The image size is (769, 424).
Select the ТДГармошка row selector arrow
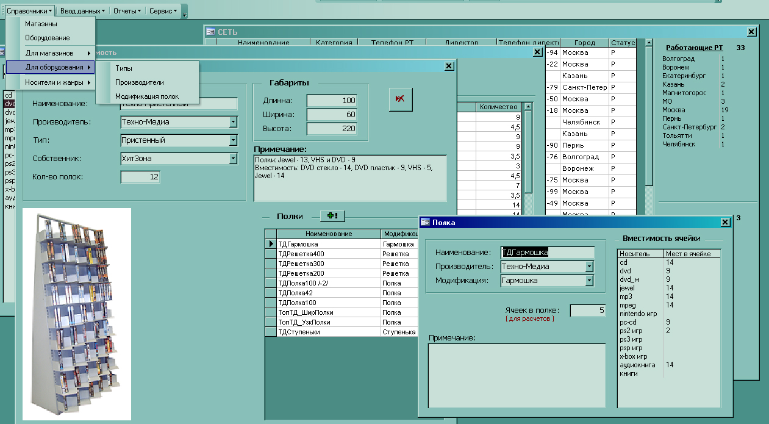[x=270, y=244]
